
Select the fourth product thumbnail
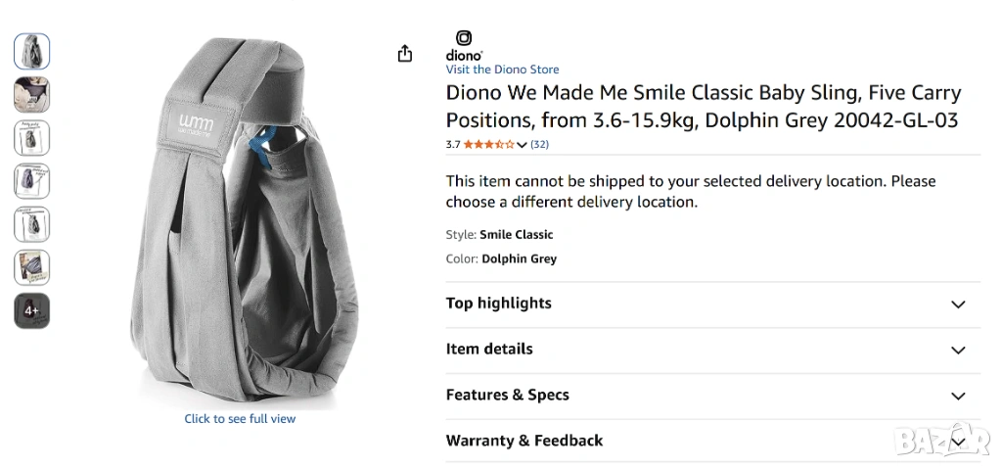[32, 181]
